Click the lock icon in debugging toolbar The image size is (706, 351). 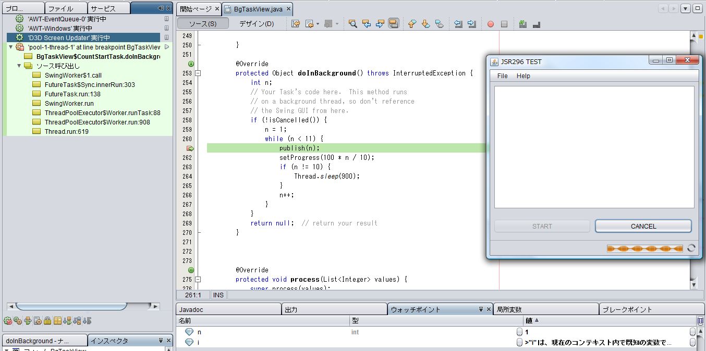[x=47, y=321]
